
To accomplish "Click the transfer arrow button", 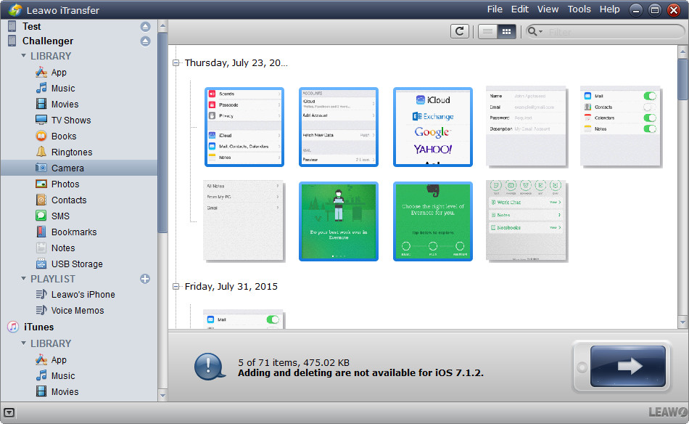I will [627, 367].
